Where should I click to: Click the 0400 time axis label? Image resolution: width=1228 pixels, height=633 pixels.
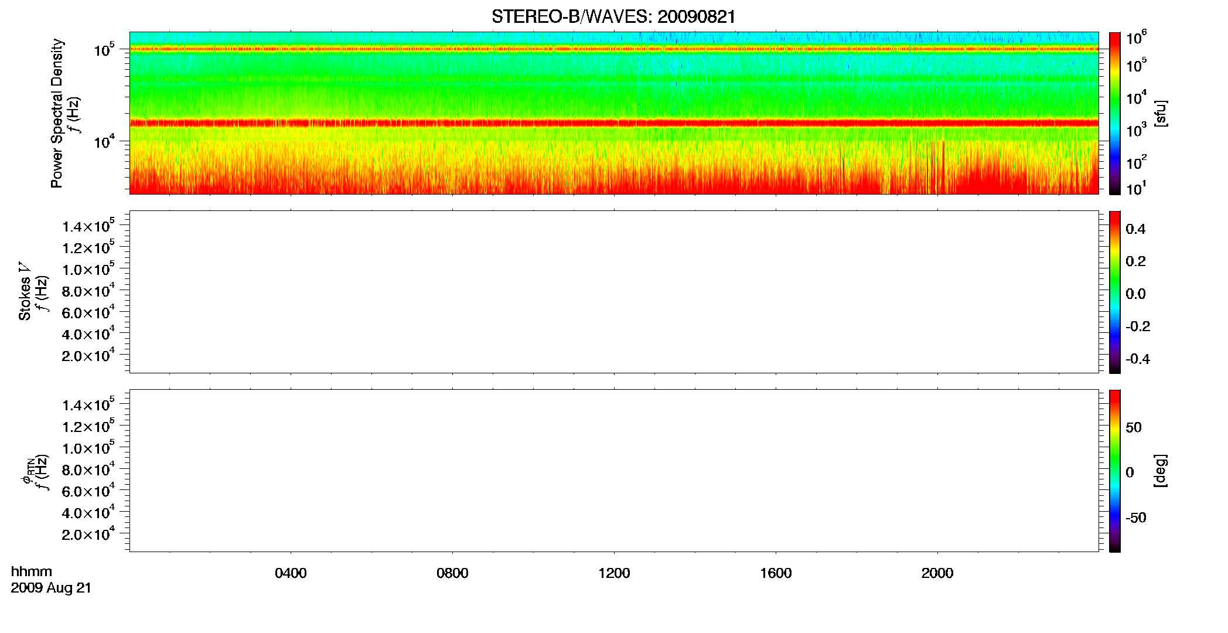coord(291,573)
